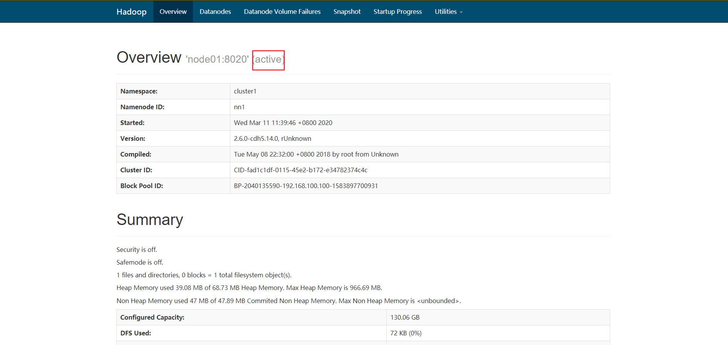Click the Hadoop brand link
Image resolution: width=728 pixels, height=345 pixels.
[131, 12]
